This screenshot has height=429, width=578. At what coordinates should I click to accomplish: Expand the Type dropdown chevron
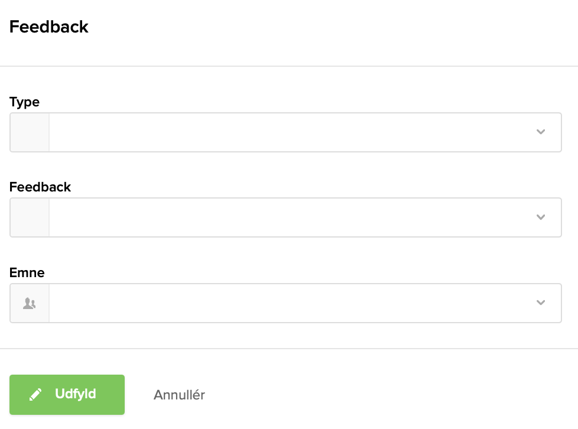[x=540, y=132]
